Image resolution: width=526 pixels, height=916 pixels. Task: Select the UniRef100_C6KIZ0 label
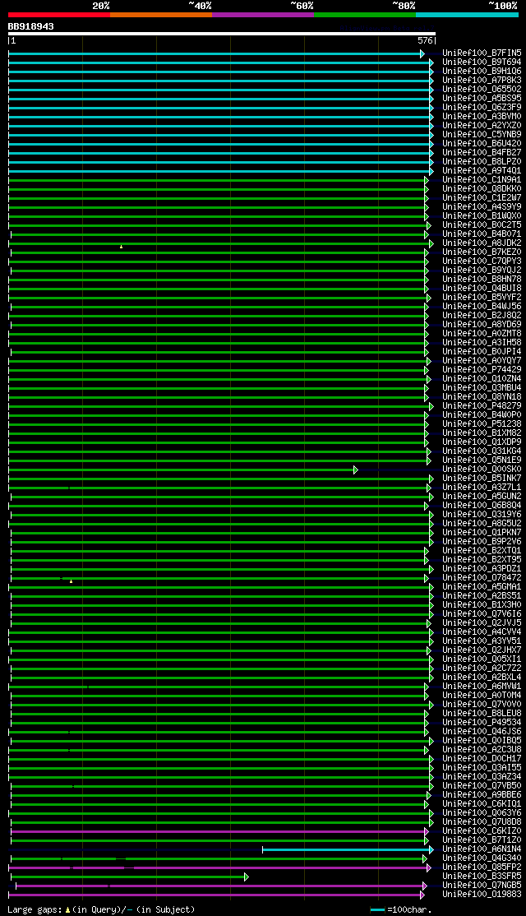coord(482,830)
